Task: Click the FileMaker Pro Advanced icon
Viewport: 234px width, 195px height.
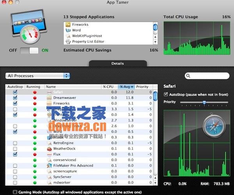Action: tap(49, 166)
